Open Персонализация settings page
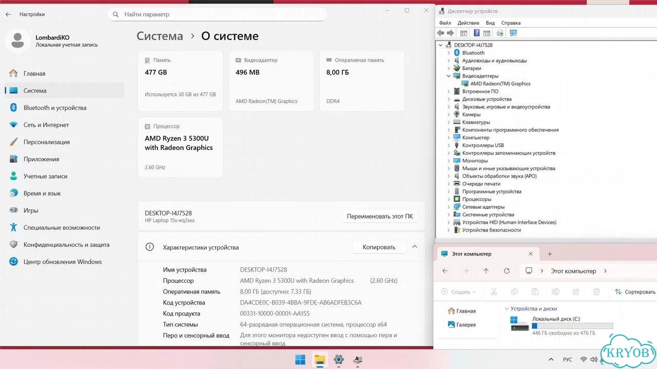 click(x=64, y=142)
